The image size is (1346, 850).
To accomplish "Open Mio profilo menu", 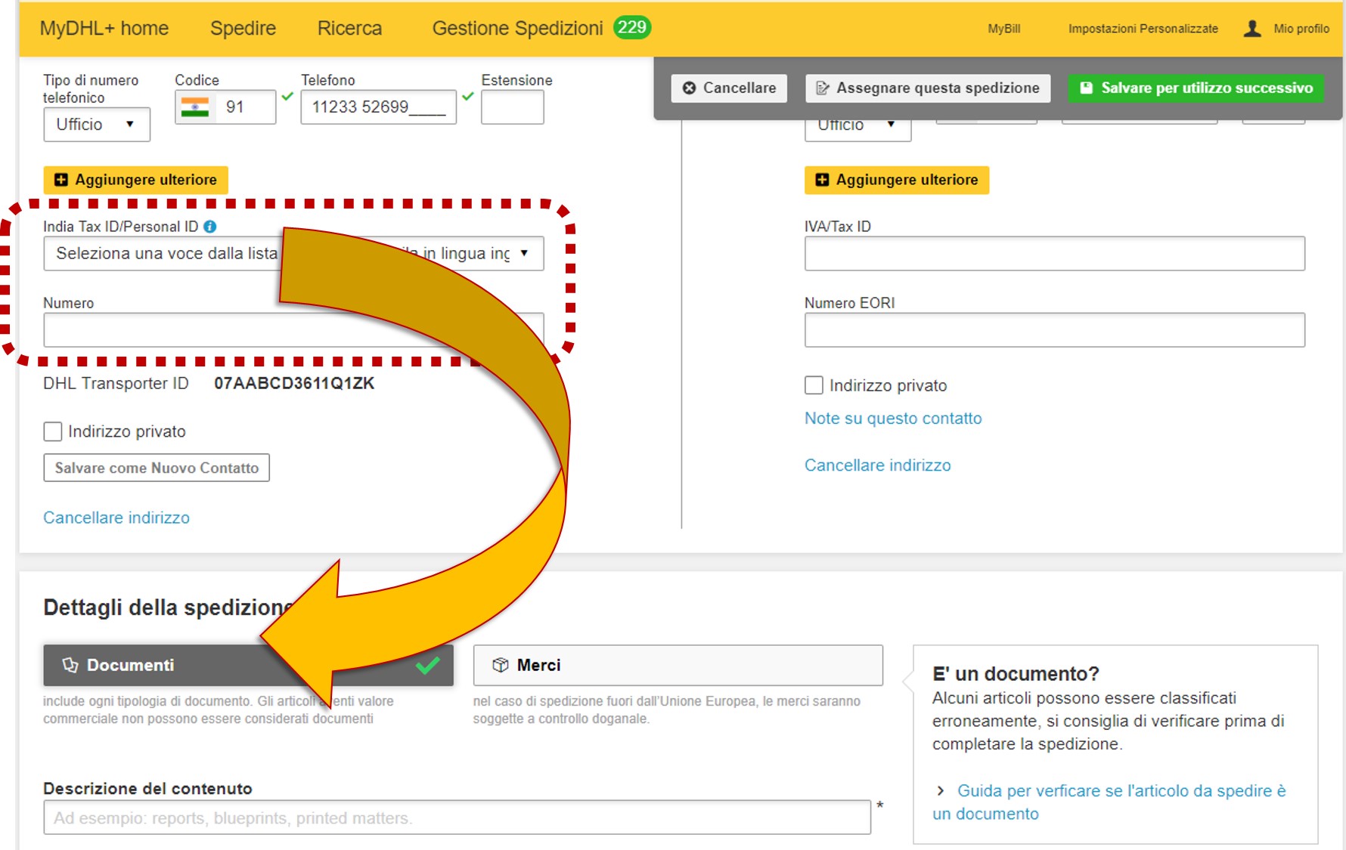I will (1301, 29).
